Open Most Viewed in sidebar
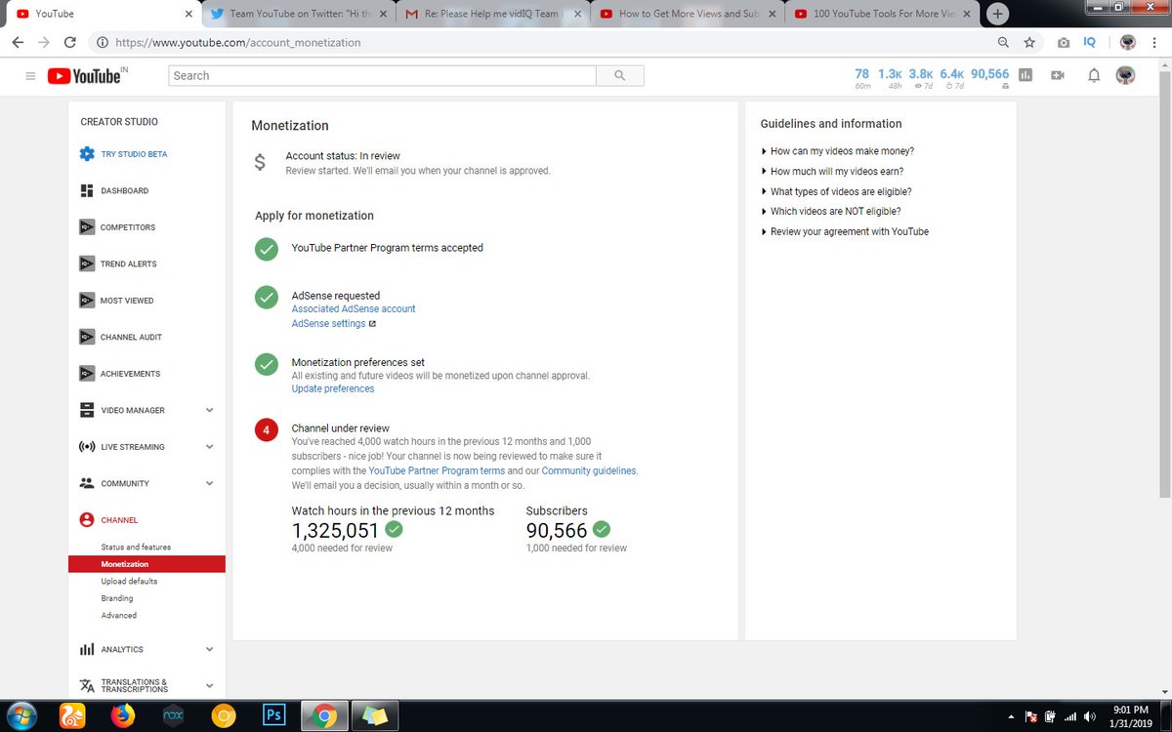This screenshot has height=732, width=1172. (x=116, y=301)
